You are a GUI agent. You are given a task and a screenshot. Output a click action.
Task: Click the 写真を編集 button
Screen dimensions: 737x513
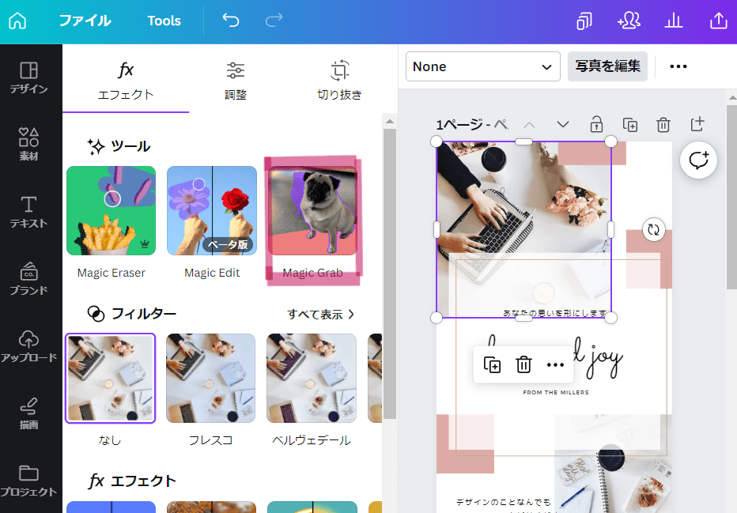point(607,66)
